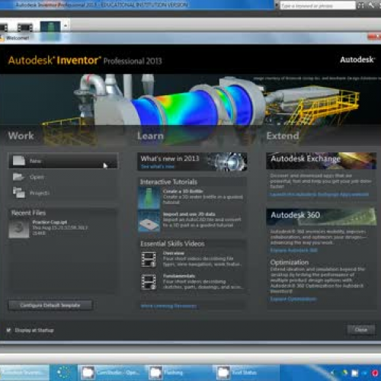Launch the Autodesk Exchange Apps website link
Image resolution: width=381 pixels, height=381 pixels.
pyautogui.click(x=319, y=194)
